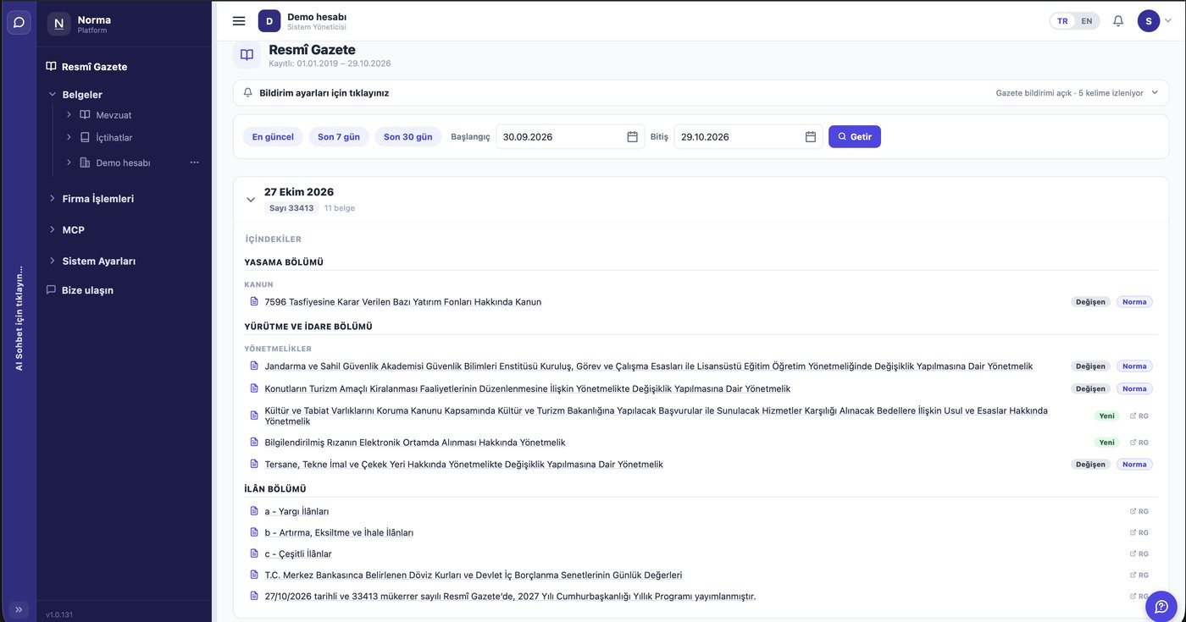This screenshot has width=1186, height=622.
Task: Expand the Mevzuat tree node
Action: point(69,114)
